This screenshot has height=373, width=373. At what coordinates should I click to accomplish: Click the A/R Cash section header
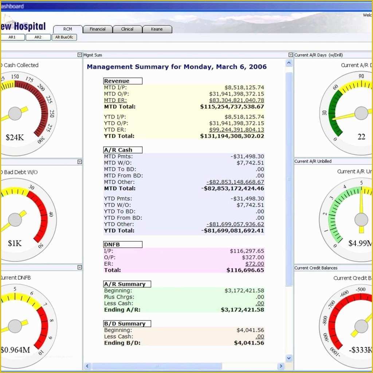pos(123,150)
